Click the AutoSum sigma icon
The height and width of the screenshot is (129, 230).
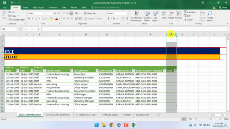[185, 12]
